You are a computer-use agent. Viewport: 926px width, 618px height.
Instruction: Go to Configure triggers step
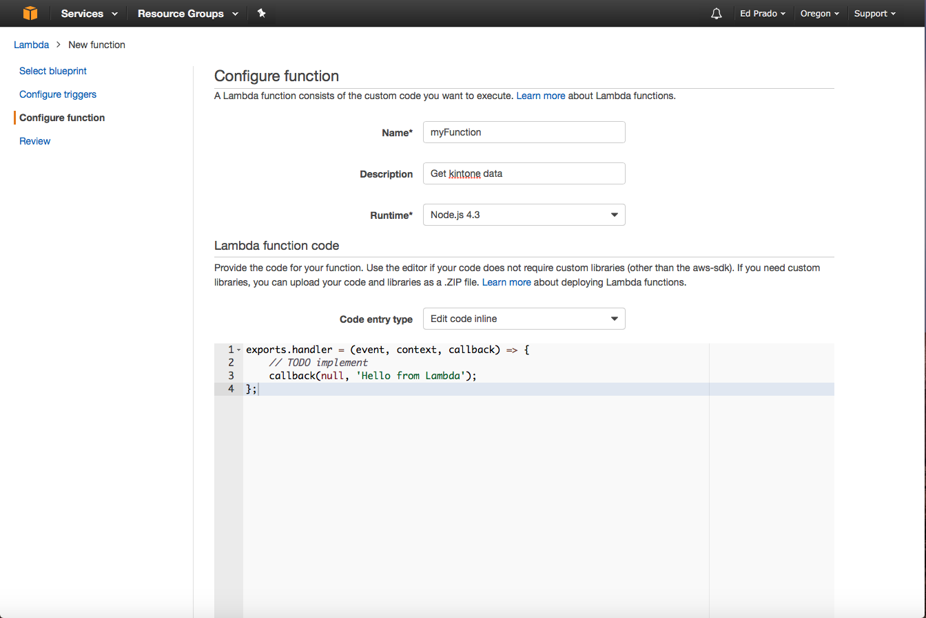[58, 94]
